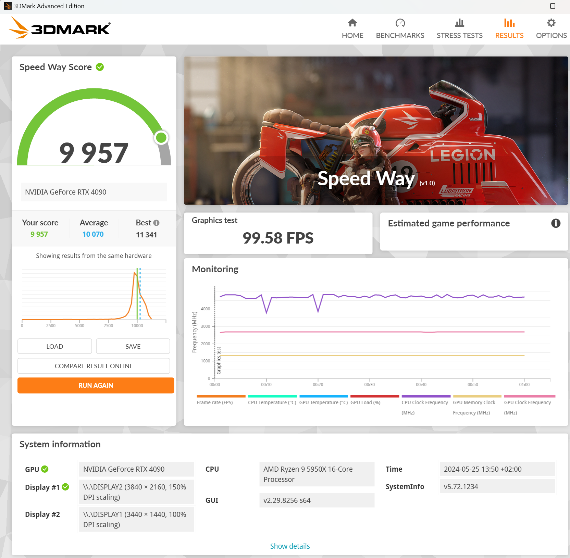Click the NVIDIA GeForce RTX 4090 field under score
570x558 pixels.
coord(94,192)
